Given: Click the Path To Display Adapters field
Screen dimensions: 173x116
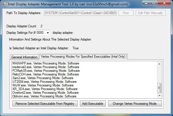Looking at the screenshot, I should point(80,13).
